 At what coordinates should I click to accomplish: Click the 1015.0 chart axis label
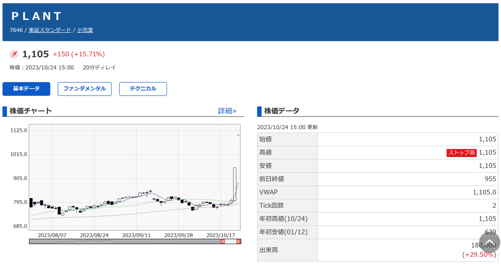pyautogui.click(x=19, y=154)
